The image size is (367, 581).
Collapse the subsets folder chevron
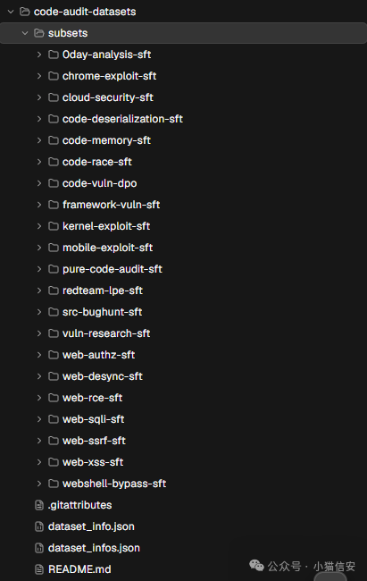[25, 33]
